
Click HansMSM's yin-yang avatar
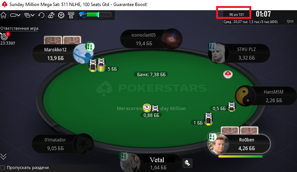pos(246,96)
